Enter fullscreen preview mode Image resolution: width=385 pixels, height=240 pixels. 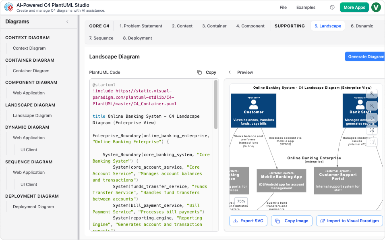(372, 129)
